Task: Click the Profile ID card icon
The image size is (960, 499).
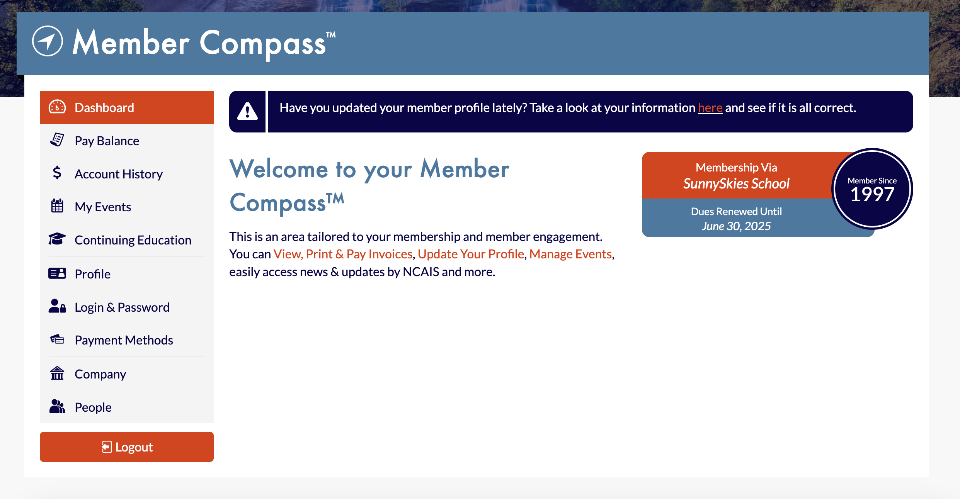Action: click(58, 273)
